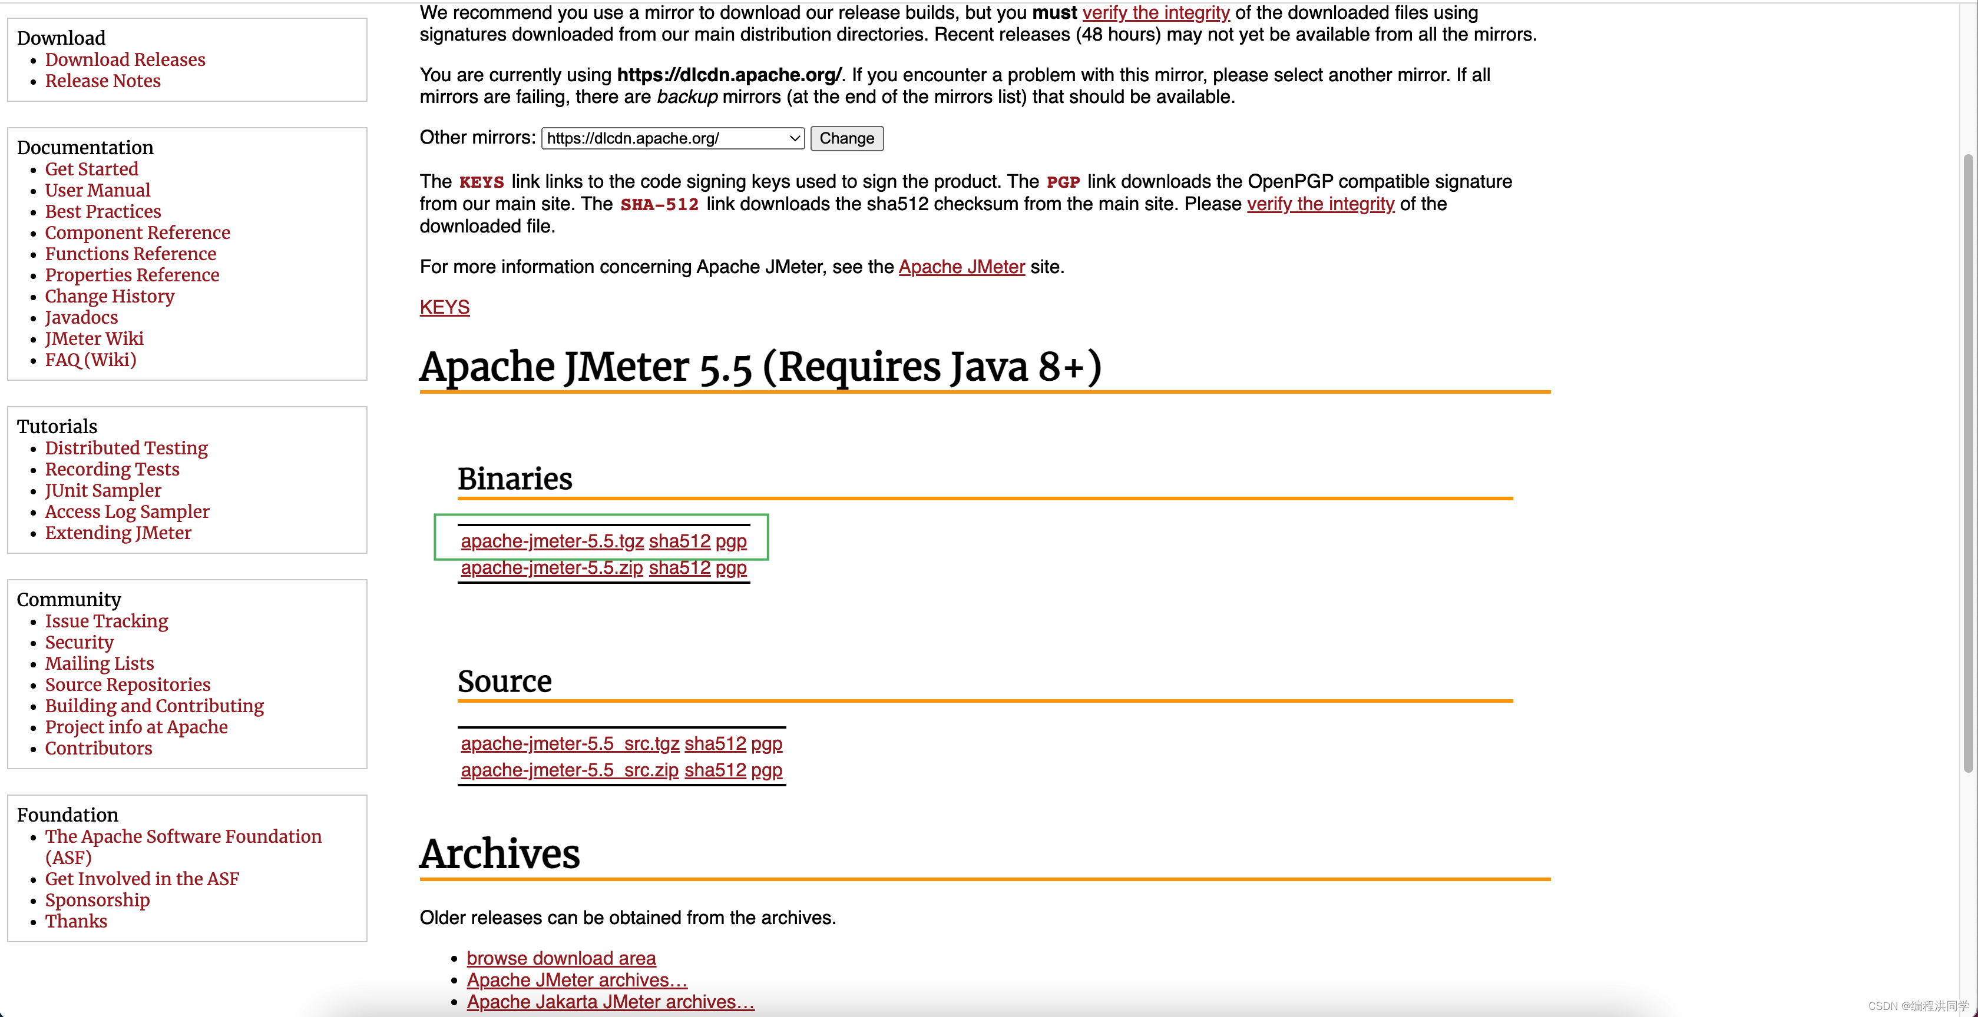Open Release Notes in sidebar
The height and width of the screenshot is (1017, 1978).
[102, 81]
